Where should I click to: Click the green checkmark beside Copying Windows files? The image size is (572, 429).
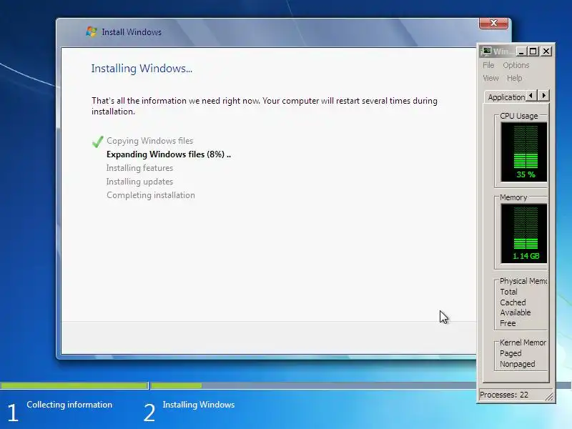[98, 142]
